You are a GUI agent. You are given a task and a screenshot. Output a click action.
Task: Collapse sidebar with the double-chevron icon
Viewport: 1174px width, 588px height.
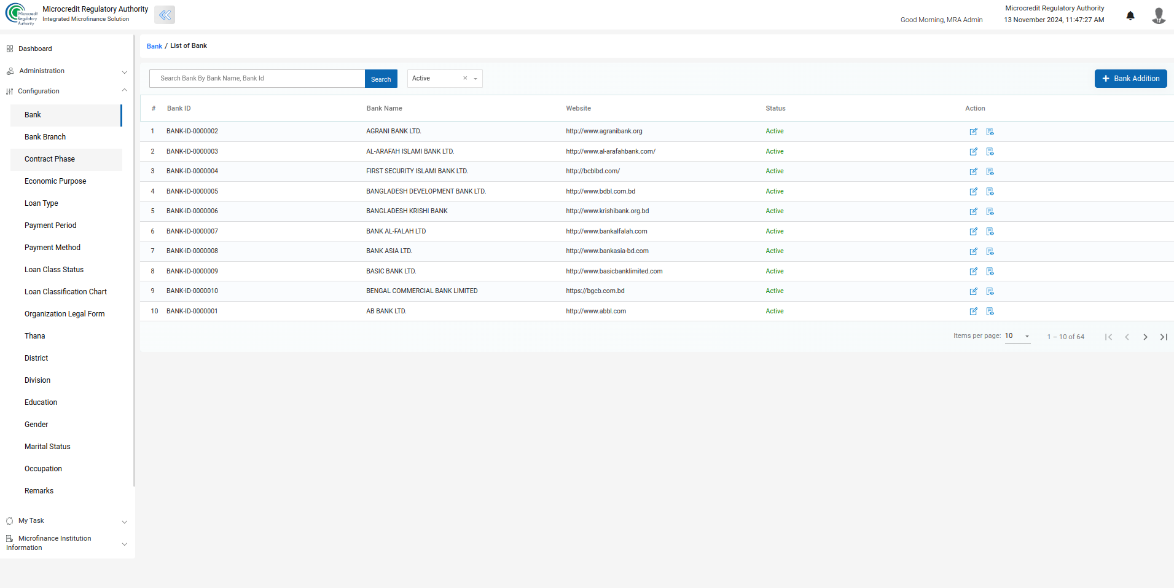pyautogui.click(x=165, y=15)
